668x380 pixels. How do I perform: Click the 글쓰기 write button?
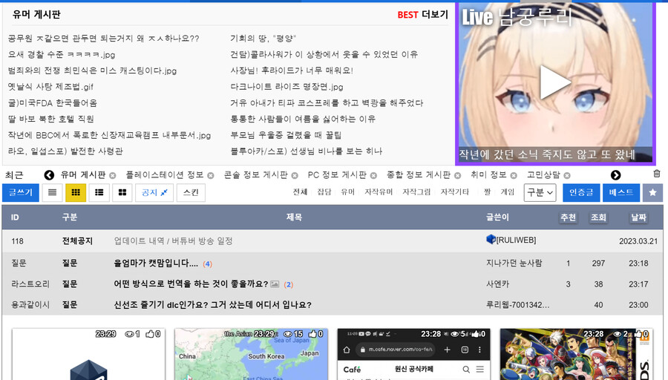[x=20, y=193]
